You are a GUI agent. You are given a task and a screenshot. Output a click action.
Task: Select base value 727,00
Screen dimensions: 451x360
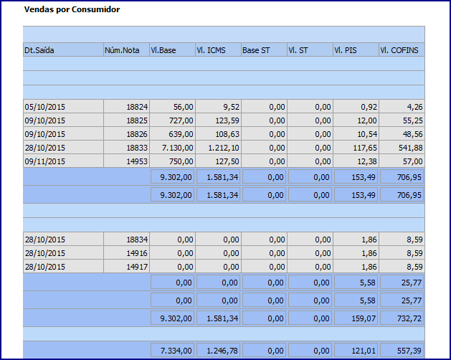point(172,120)
